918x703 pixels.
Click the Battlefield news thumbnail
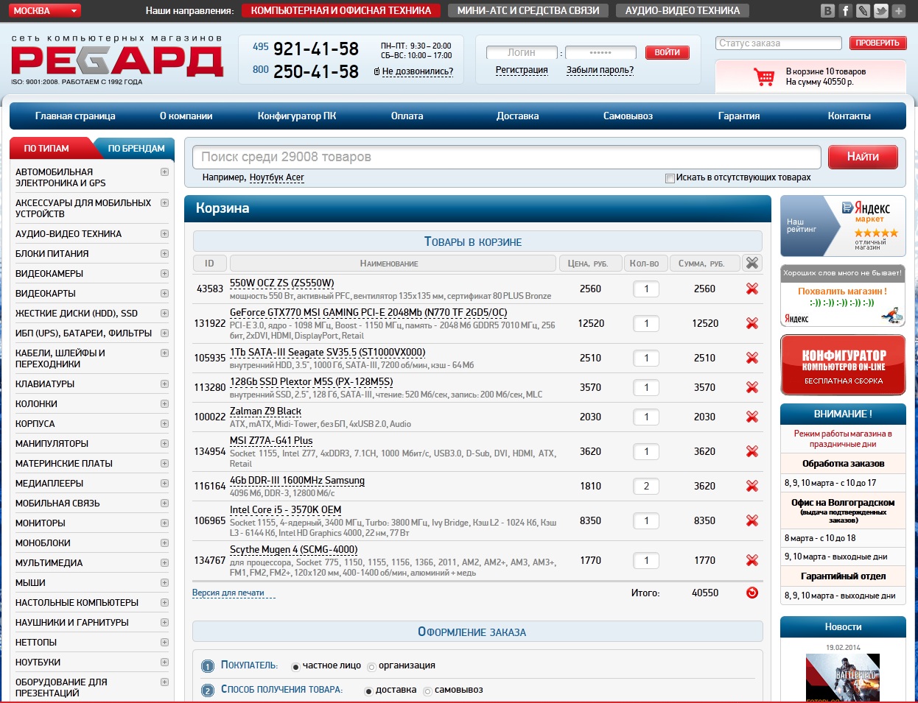(x=843, y=678)
